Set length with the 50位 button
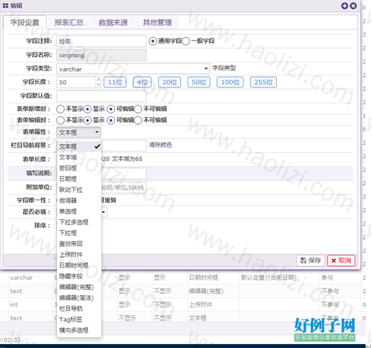 (x=199, y=82)
